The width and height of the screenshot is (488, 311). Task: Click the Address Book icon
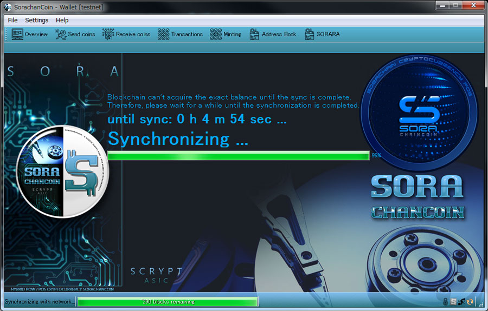[254, 34]
